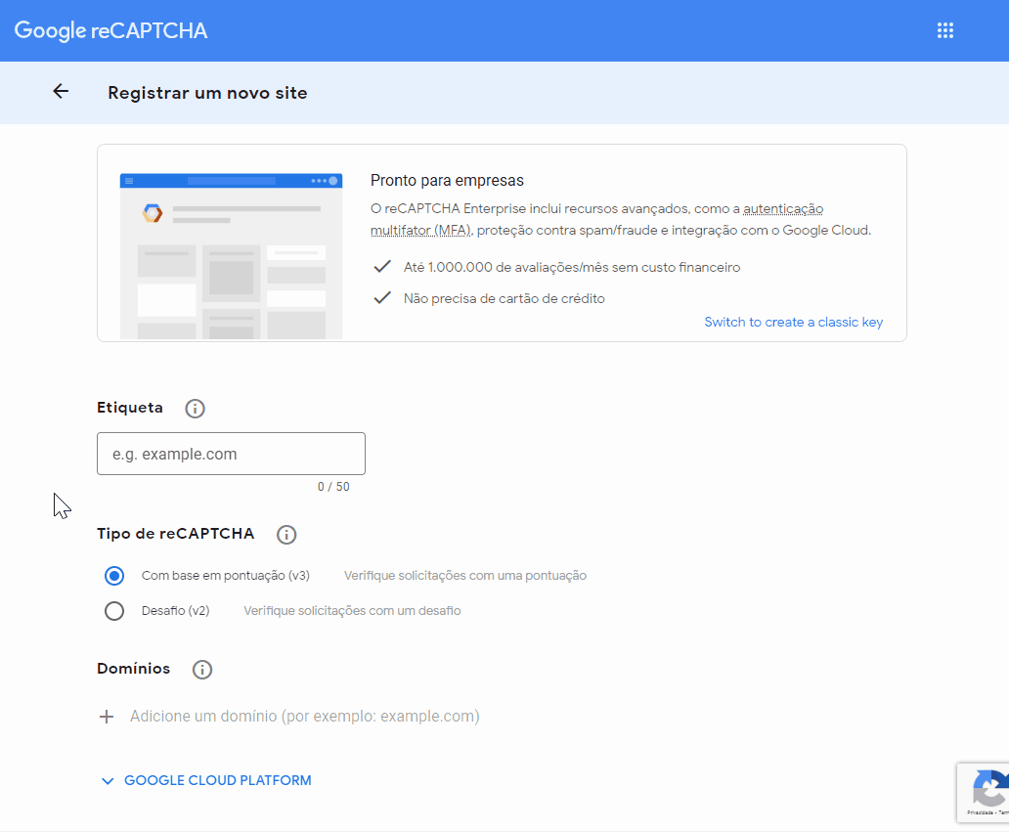Click the plus icon to add a domain
The image size is (1009, 832).
coord(107,717)
